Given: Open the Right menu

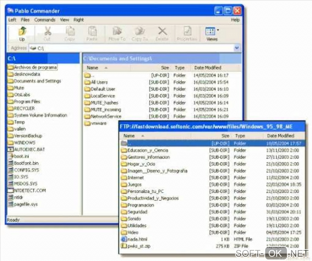Looking at the screenshot, I should pos(79,20).
